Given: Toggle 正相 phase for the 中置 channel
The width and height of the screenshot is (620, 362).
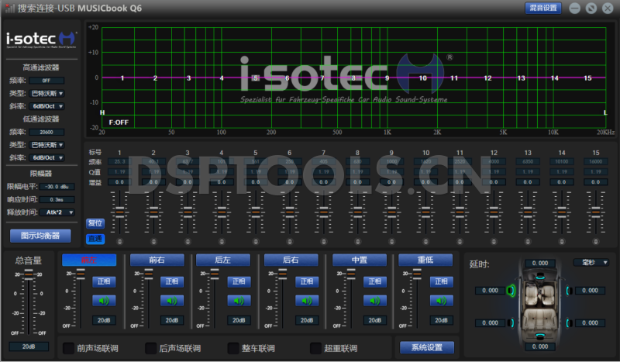Looking at the screenshot, I should point(375,281).
